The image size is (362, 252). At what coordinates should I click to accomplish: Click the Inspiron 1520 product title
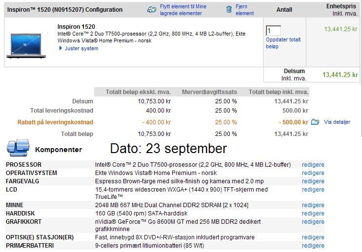tap(76, 26)
